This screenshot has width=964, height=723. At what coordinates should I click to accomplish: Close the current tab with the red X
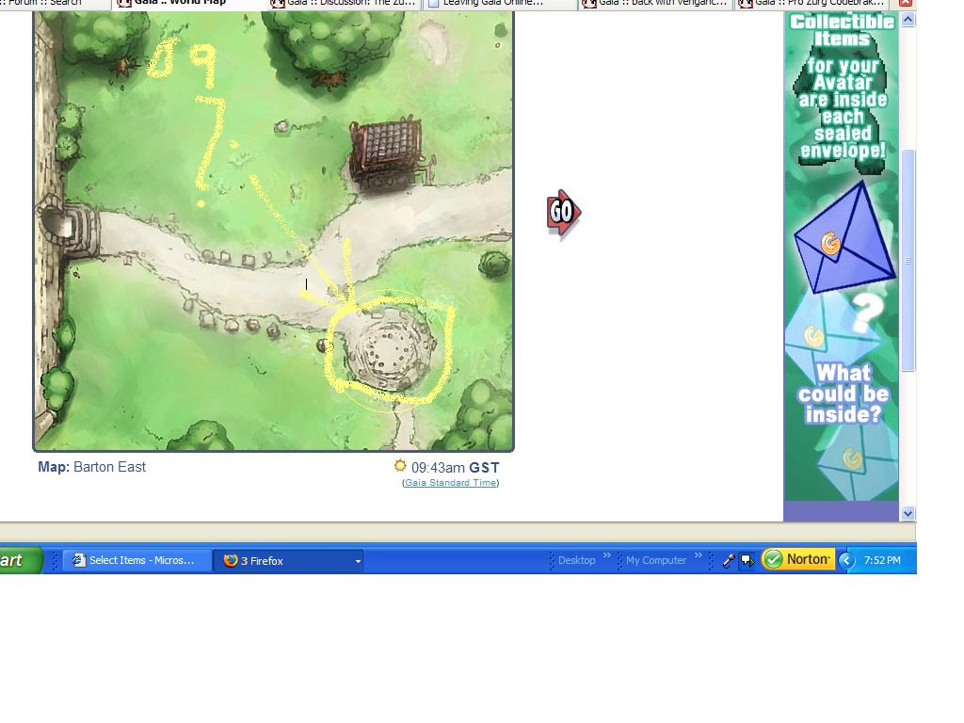point(905,3)
